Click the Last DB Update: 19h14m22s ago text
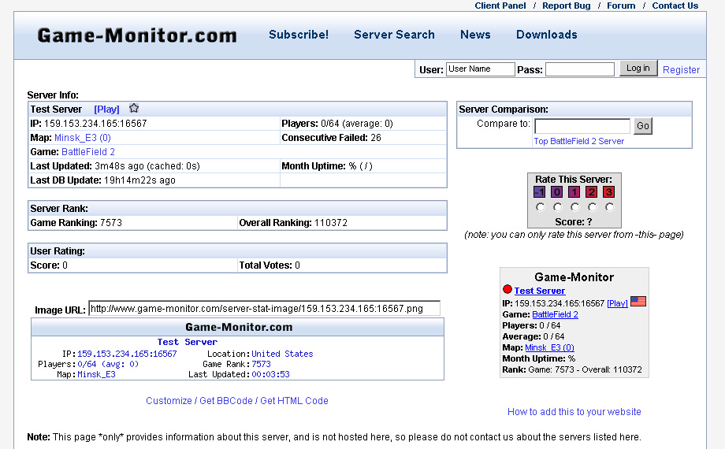This screenshot has width=725, height=449. pyautogui.click(x=102, y=180)
